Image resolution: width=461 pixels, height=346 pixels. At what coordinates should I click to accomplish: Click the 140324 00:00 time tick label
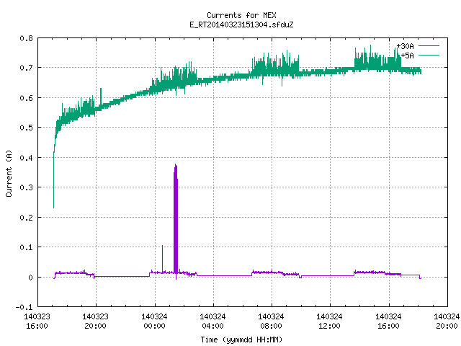coord(154,321)
